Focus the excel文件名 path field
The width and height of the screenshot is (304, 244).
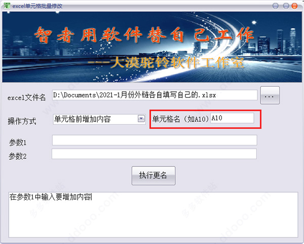click(155, 95)
